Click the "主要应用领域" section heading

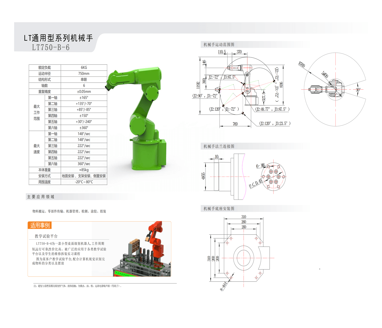point(41,197)
